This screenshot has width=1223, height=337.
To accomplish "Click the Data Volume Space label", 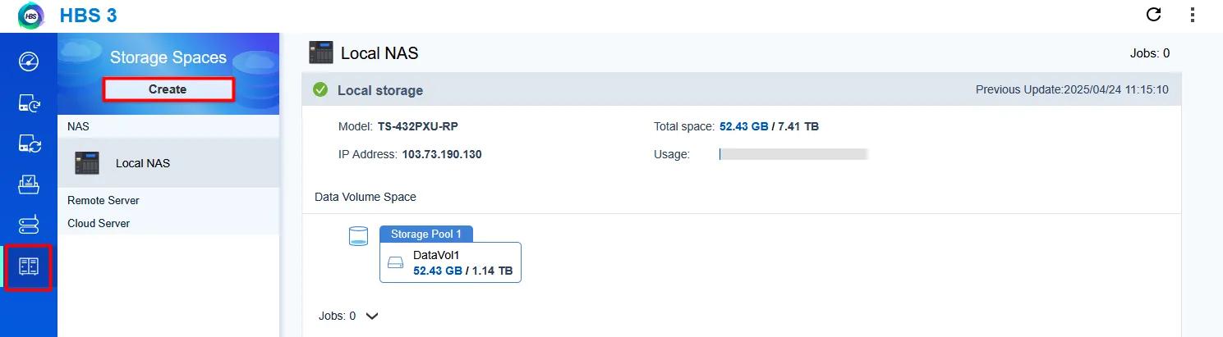I will pos(366,197).
